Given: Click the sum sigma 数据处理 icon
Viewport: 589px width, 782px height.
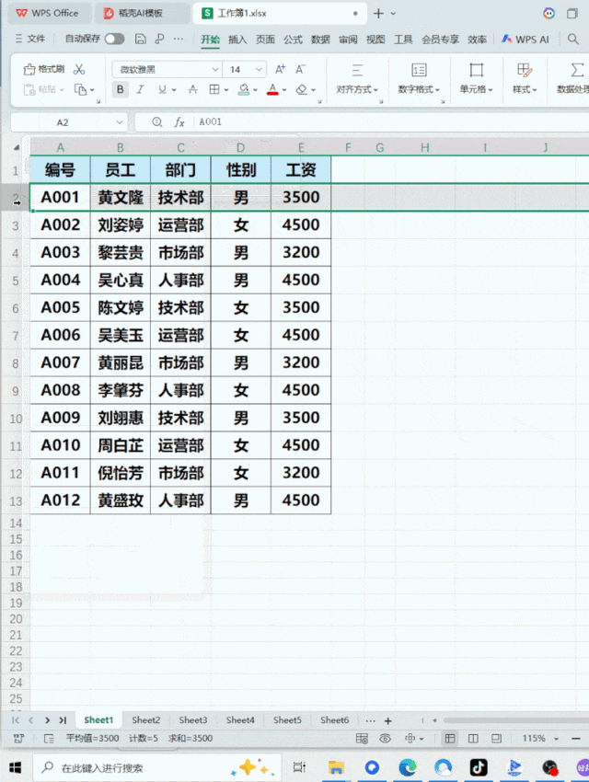Looking at the screenshot, I should 577,70.
